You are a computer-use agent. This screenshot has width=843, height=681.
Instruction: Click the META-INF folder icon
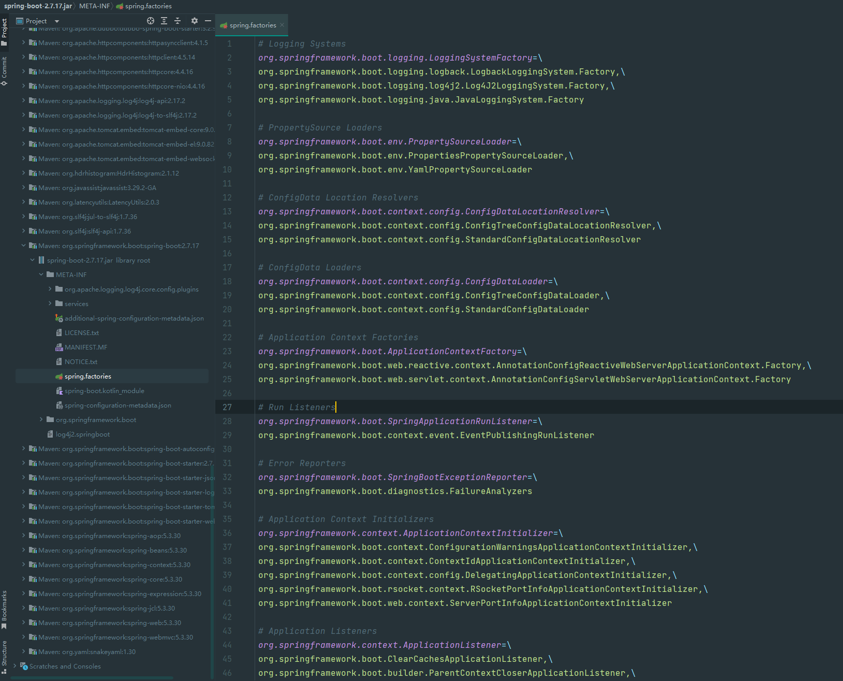point(50,274)
